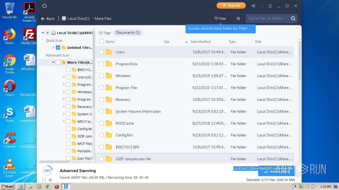Screen dimensions: 339x190
Task: Click the Deleted Files folder icon in tree
Action: pos(64,47)
